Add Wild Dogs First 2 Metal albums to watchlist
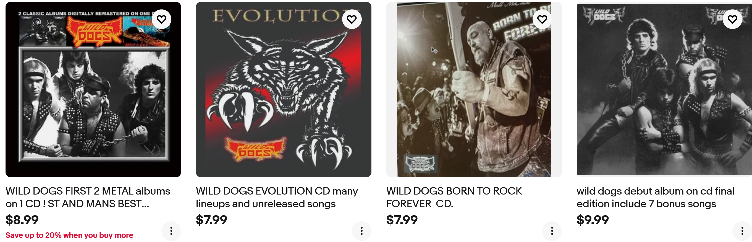Image resolution: width=752 pixels, height=242 pixels. [161, 19]
